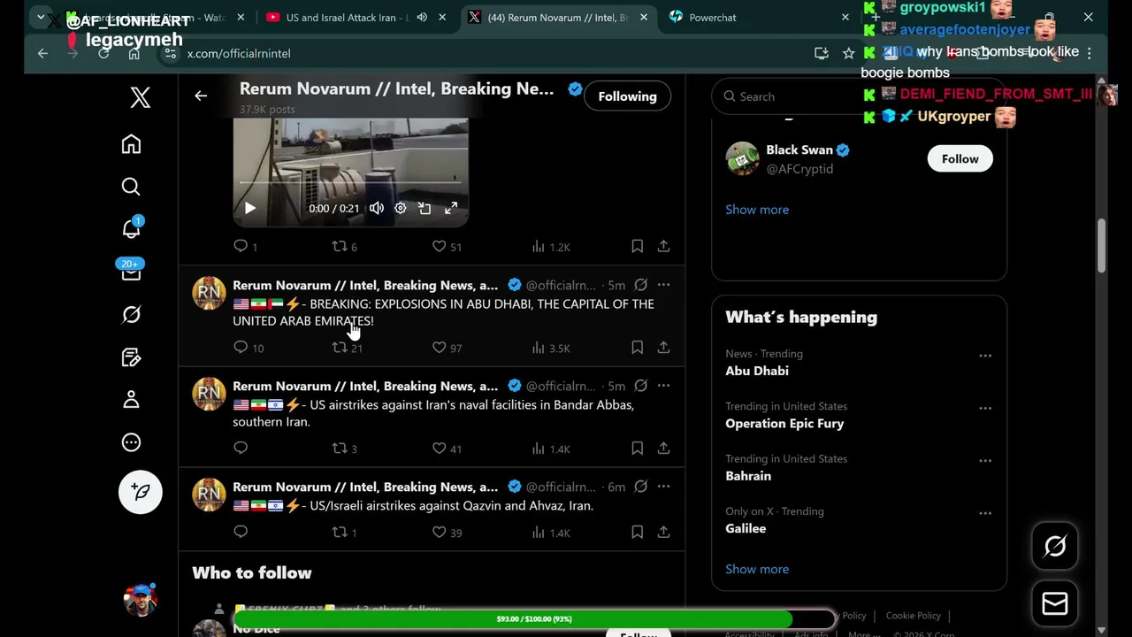This screenshot has width=1132, height=637.
Task: Show more suggested accounts under Black Swan
Action: click(x=757, y=210)
